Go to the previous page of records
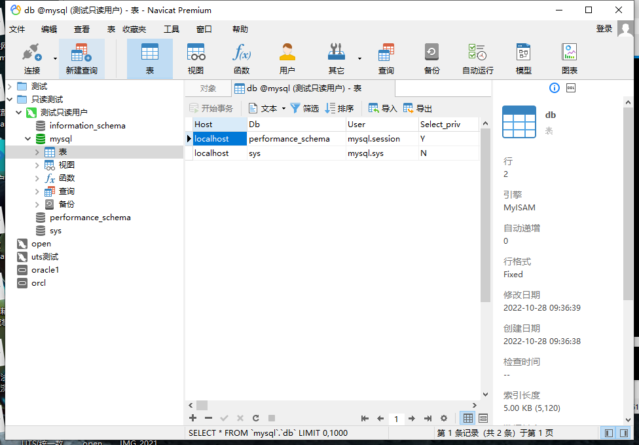Screen dimensions: 639x445 point(380,419)
